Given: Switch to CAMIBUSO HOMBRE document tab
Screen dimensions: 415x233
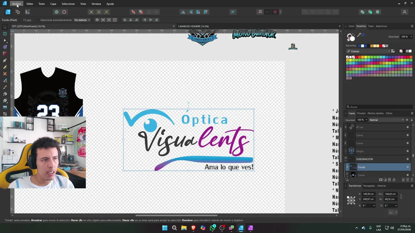Looking at the screenshot, I should point(194,26).
